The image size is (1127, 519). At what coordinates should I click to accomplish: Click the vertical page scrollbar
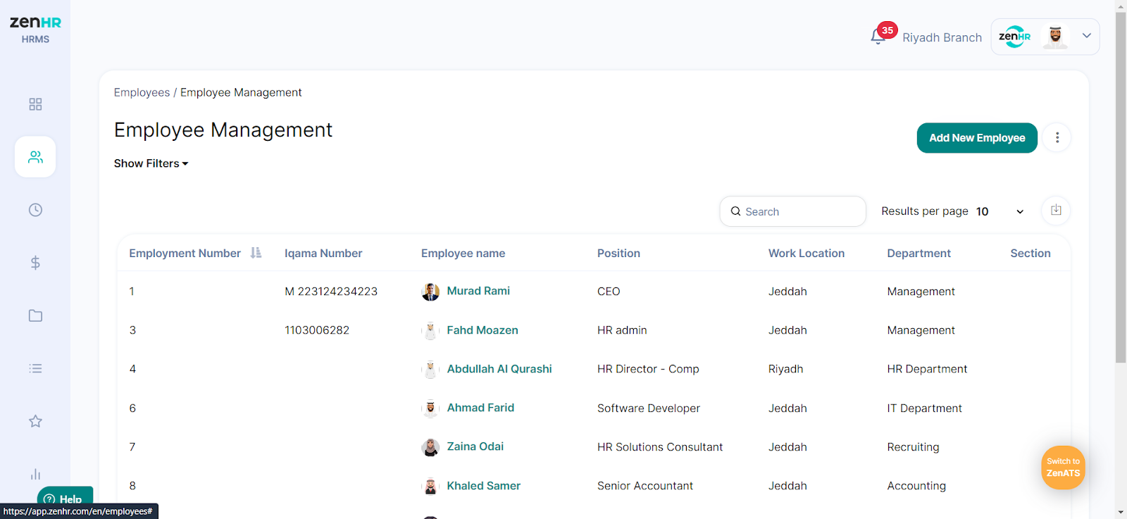[x=1121, y=187]
